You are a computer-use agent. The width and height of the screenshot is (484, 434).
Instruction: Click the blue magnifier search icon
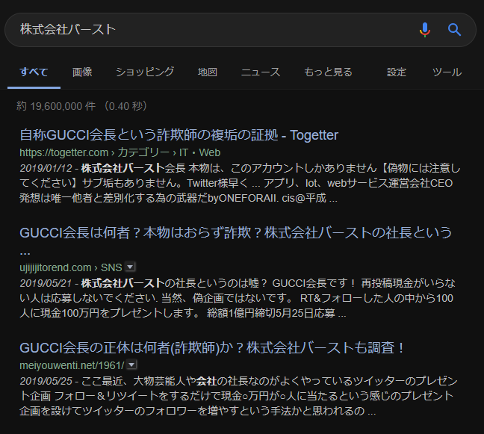click(454, 30)
